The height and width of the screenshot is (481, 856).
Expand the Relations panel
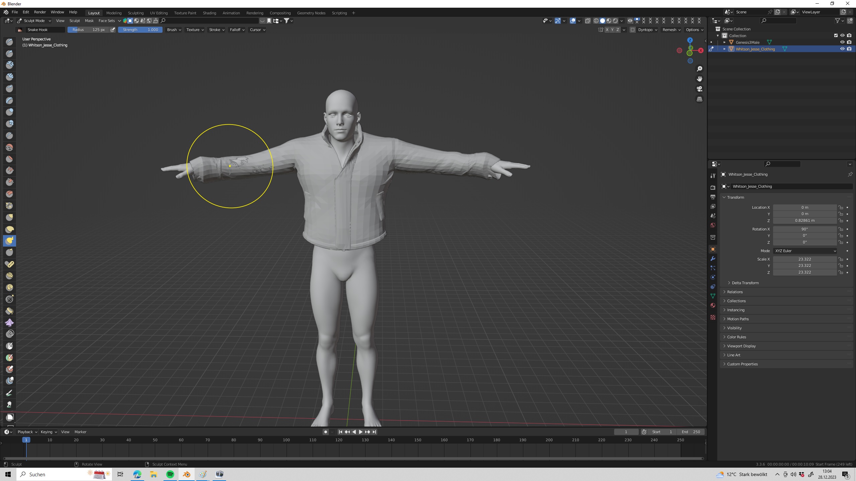click(x=735, y=292)
